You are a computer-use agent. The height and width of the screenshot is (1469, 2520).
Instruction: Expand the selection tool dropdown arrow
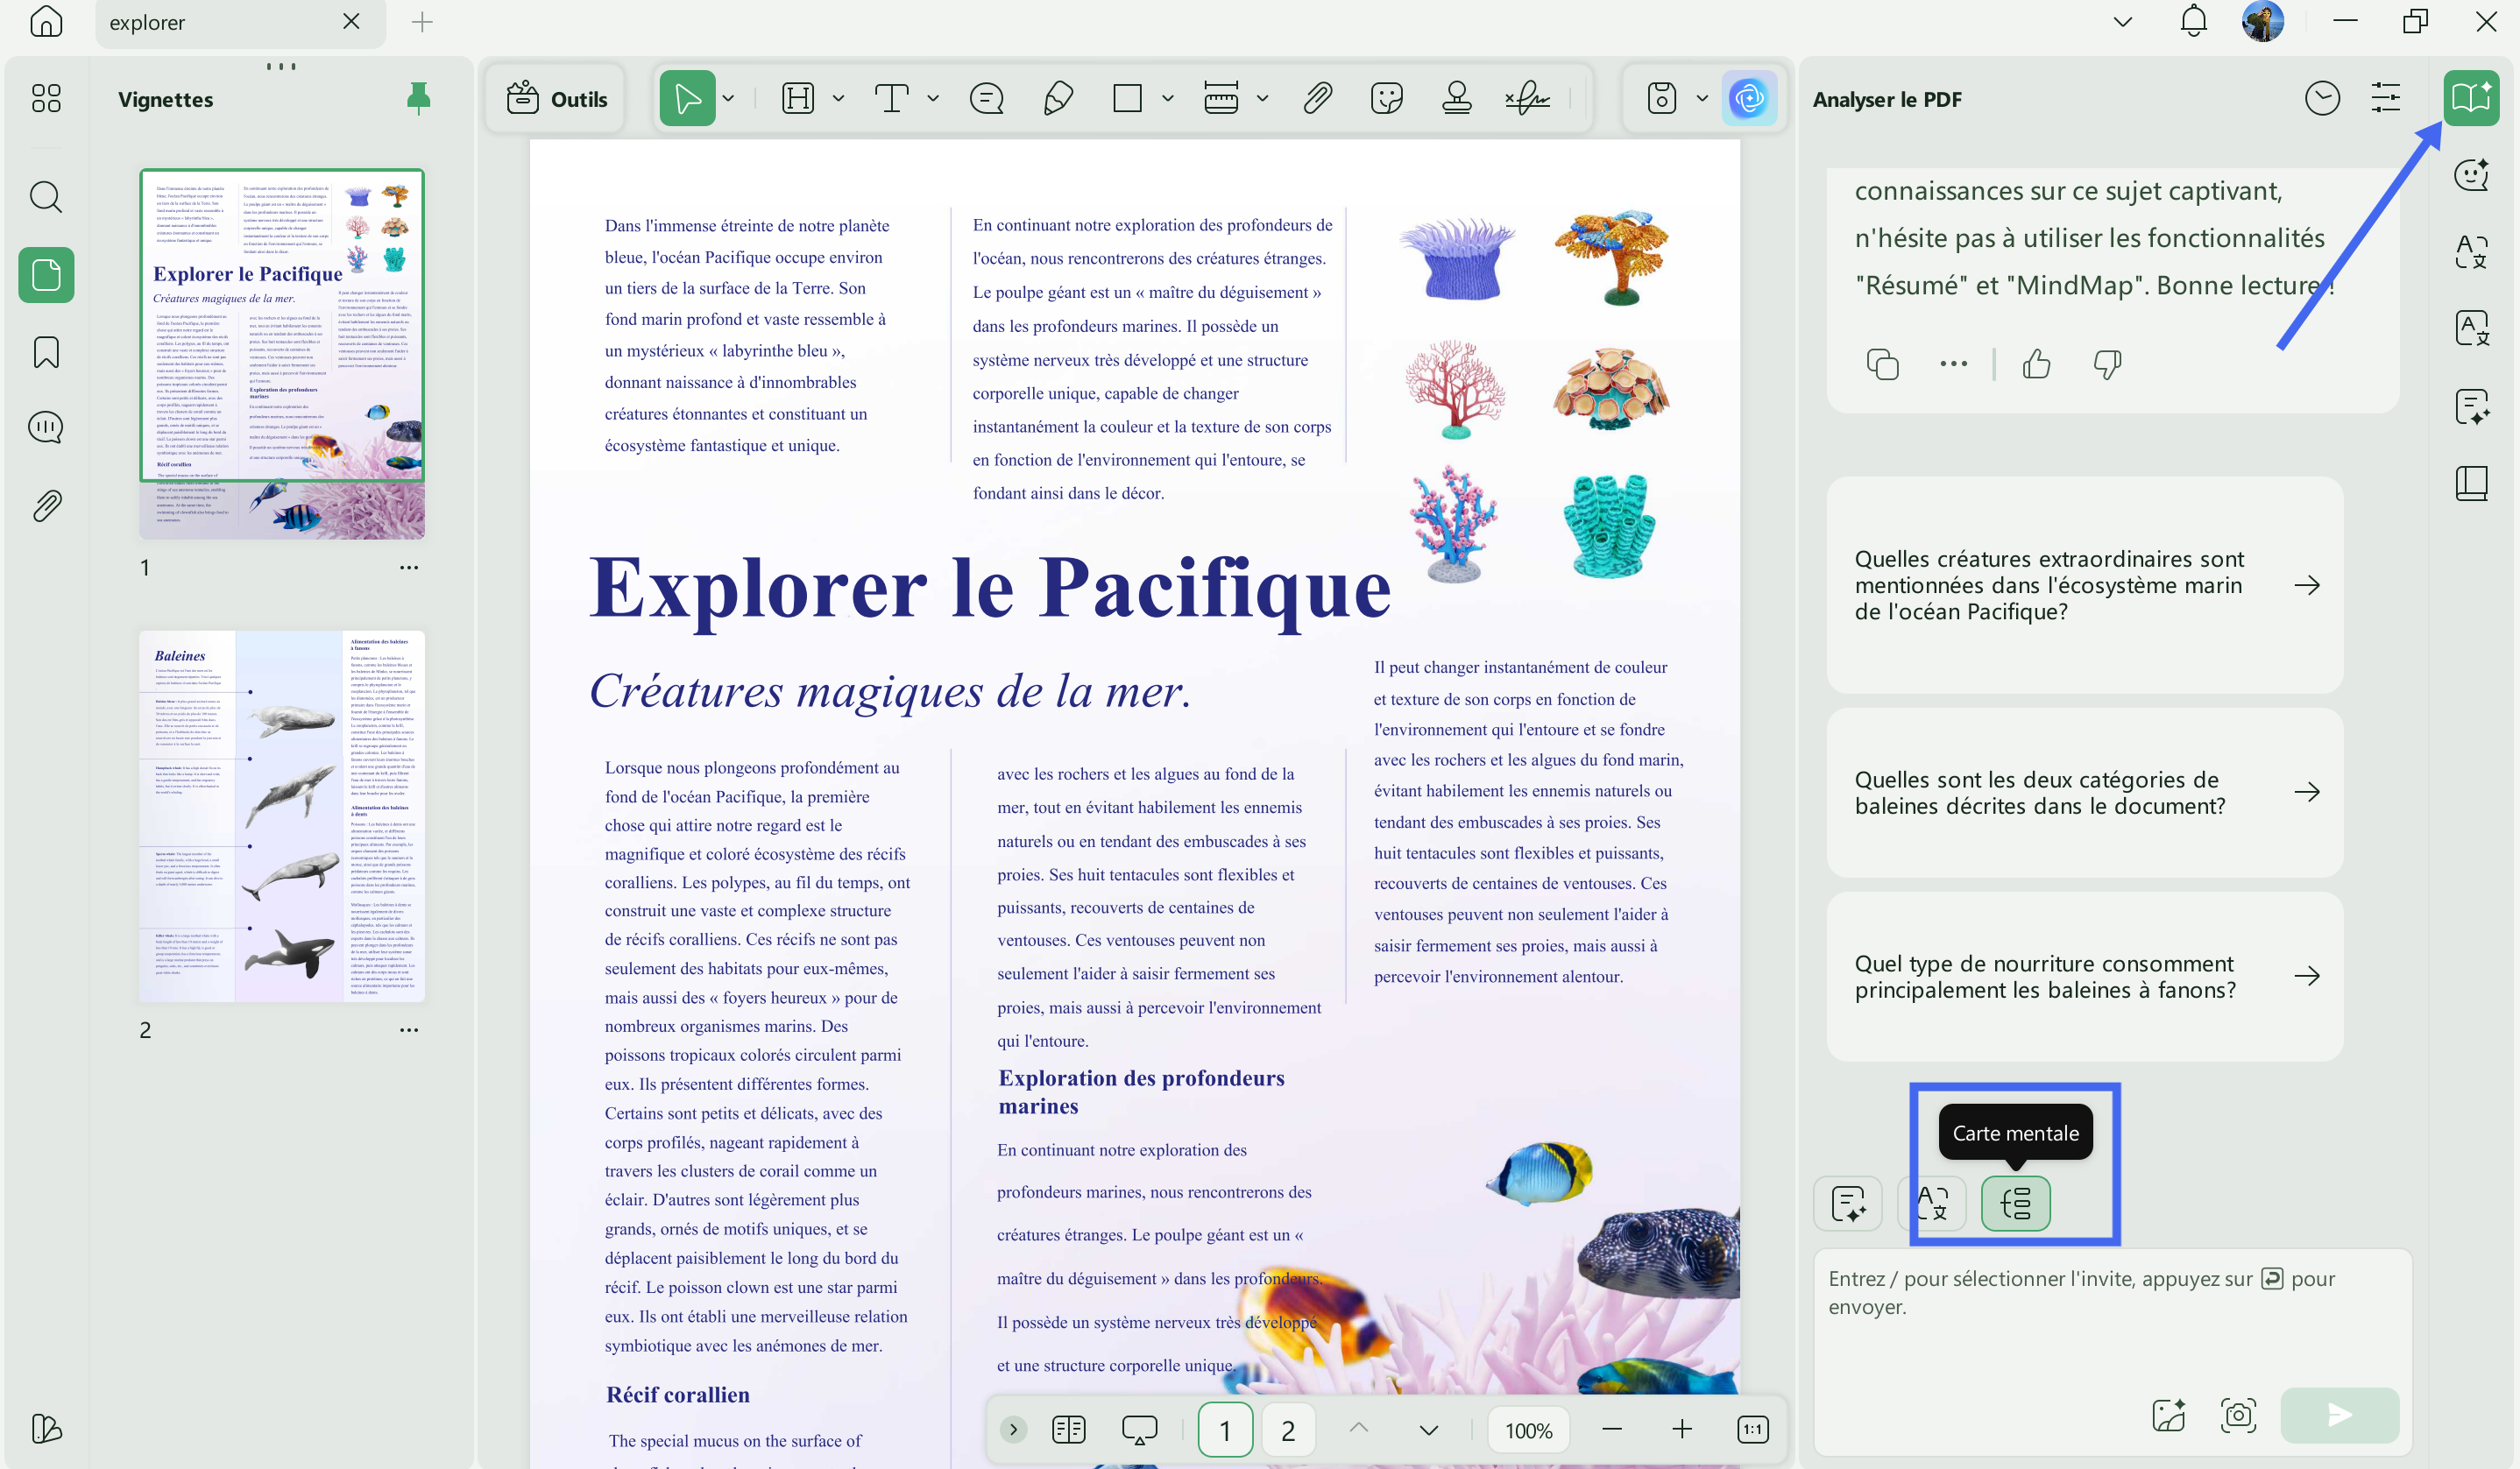click(x=728, y=98)
